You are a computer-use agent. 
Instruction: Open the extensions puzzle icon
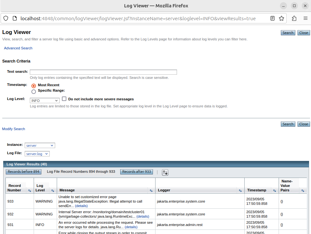tap(294, 19)
